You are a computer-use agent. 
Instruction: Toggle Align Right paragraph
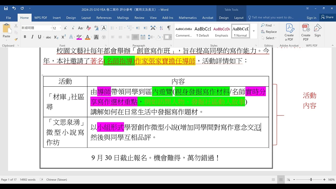tap(128, 37)
